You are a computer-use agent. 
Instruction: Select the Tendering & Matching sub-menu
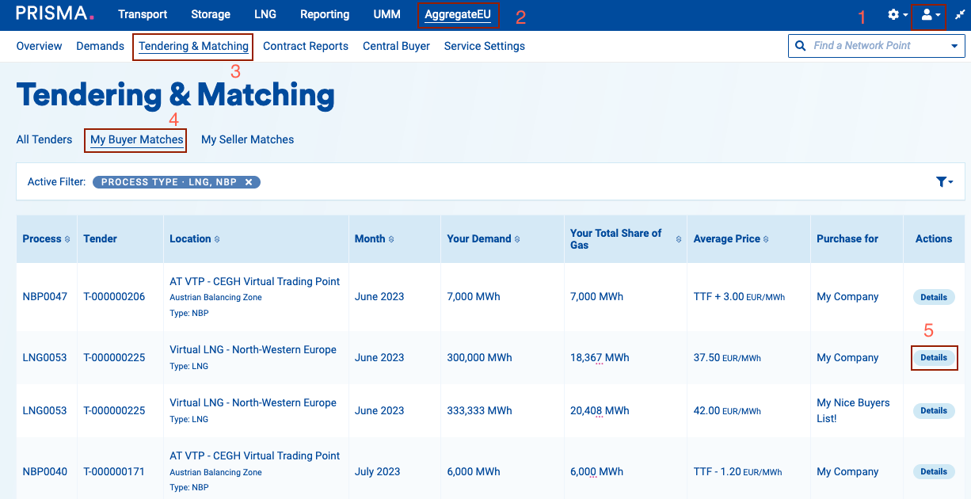193,46
